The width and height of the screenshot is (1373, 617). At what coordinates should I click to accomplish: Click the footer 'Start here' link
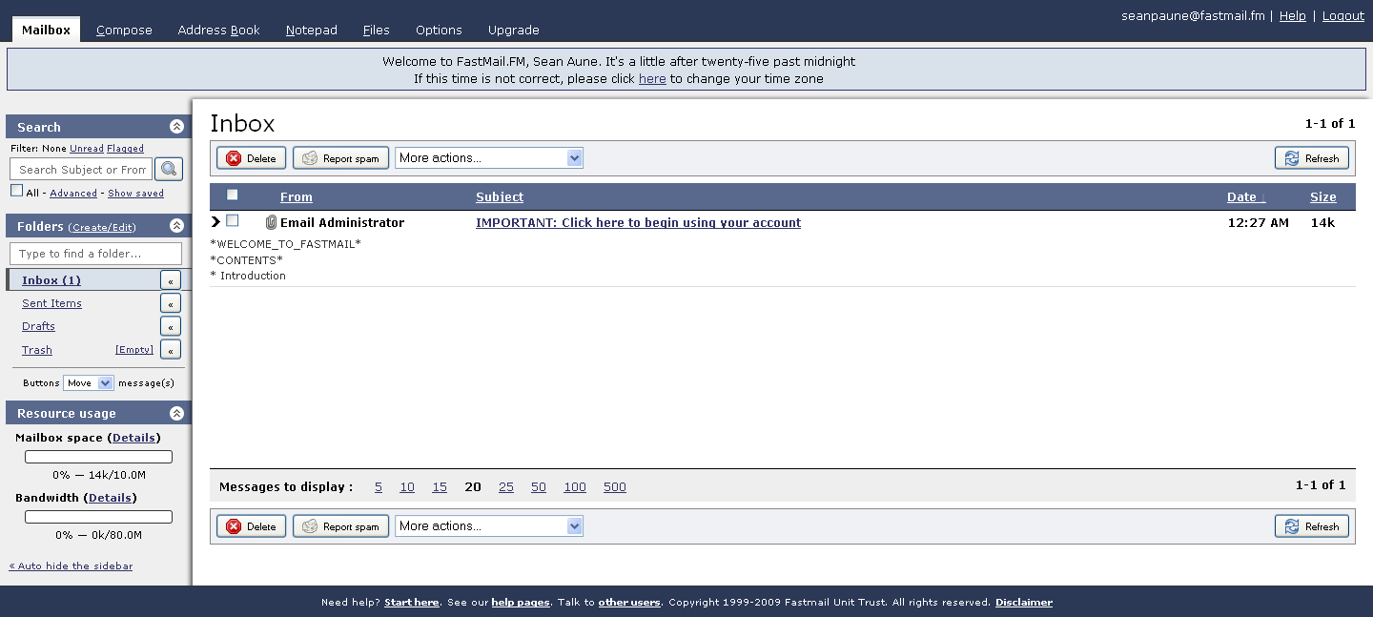pos(412,603)
